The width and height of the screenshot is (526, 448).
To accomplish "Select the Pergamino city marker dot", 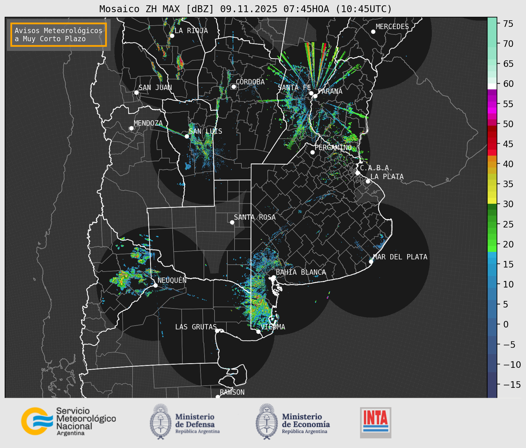I will click(312, 152).
